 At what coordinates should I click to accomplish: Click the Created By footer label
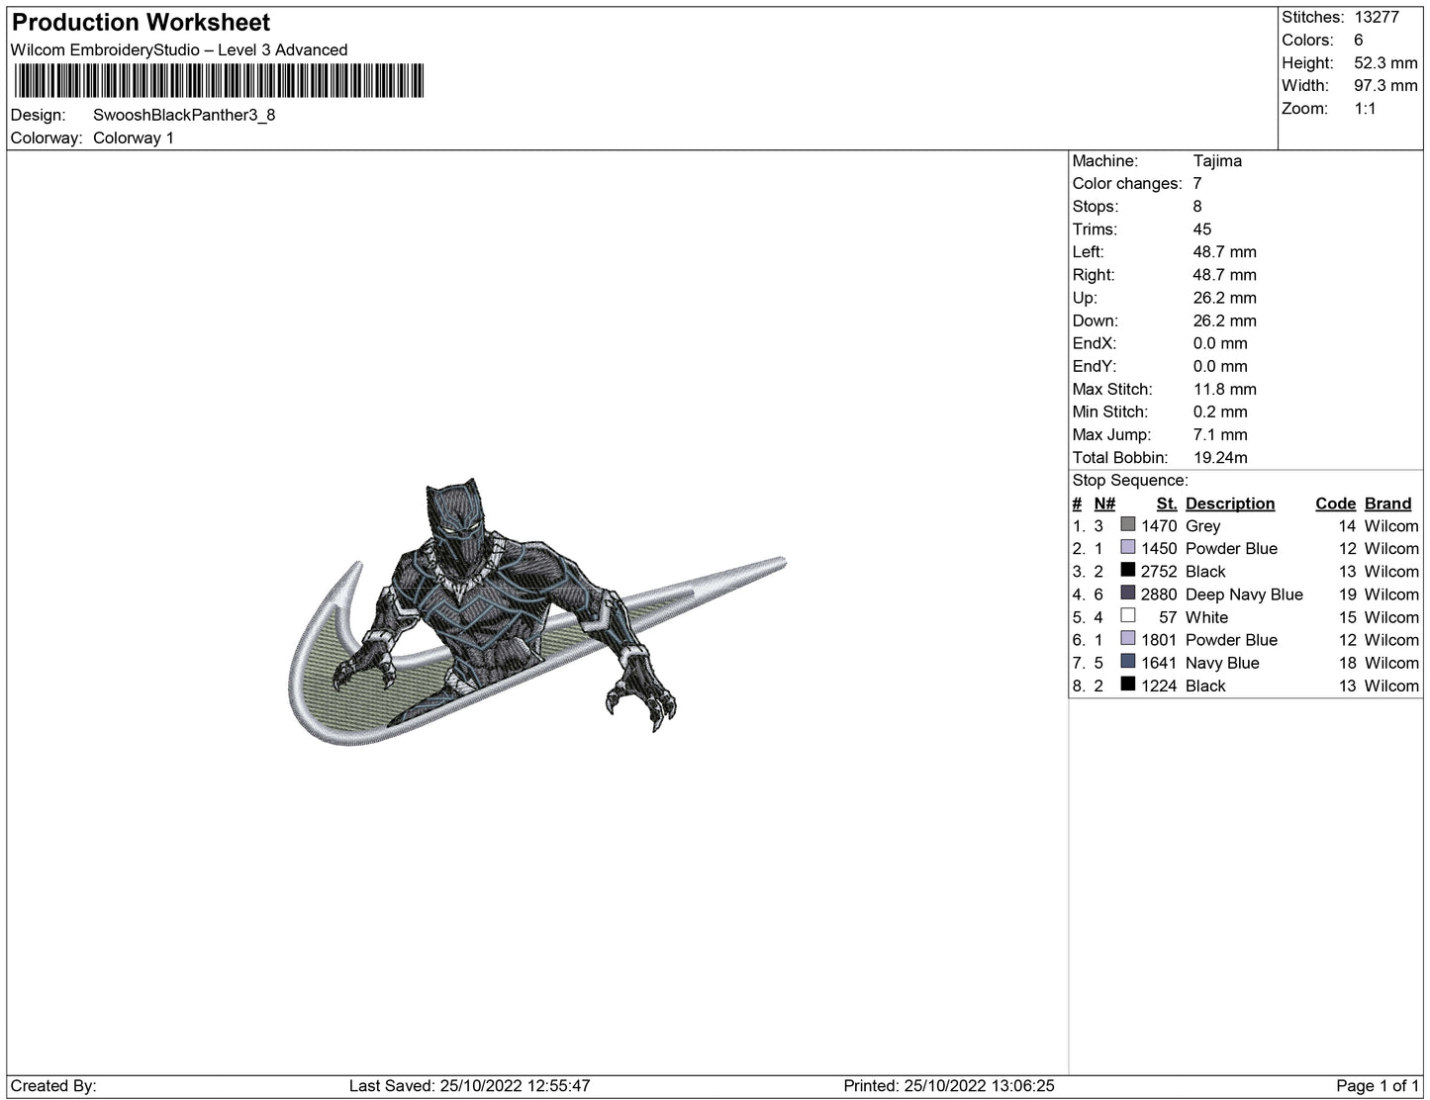pos(53,1085)
